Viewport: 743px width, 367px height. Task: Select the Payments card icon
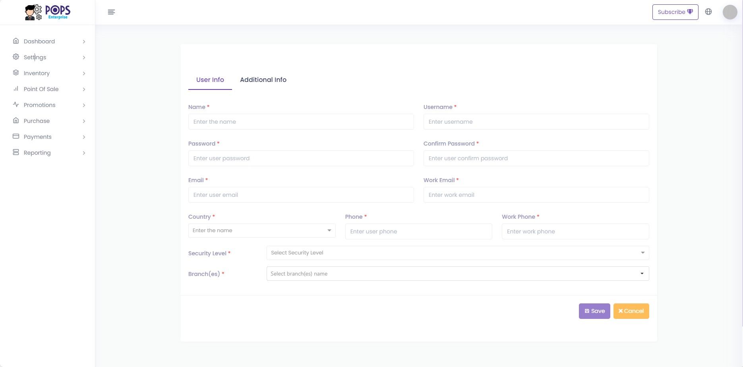[15, 136]
